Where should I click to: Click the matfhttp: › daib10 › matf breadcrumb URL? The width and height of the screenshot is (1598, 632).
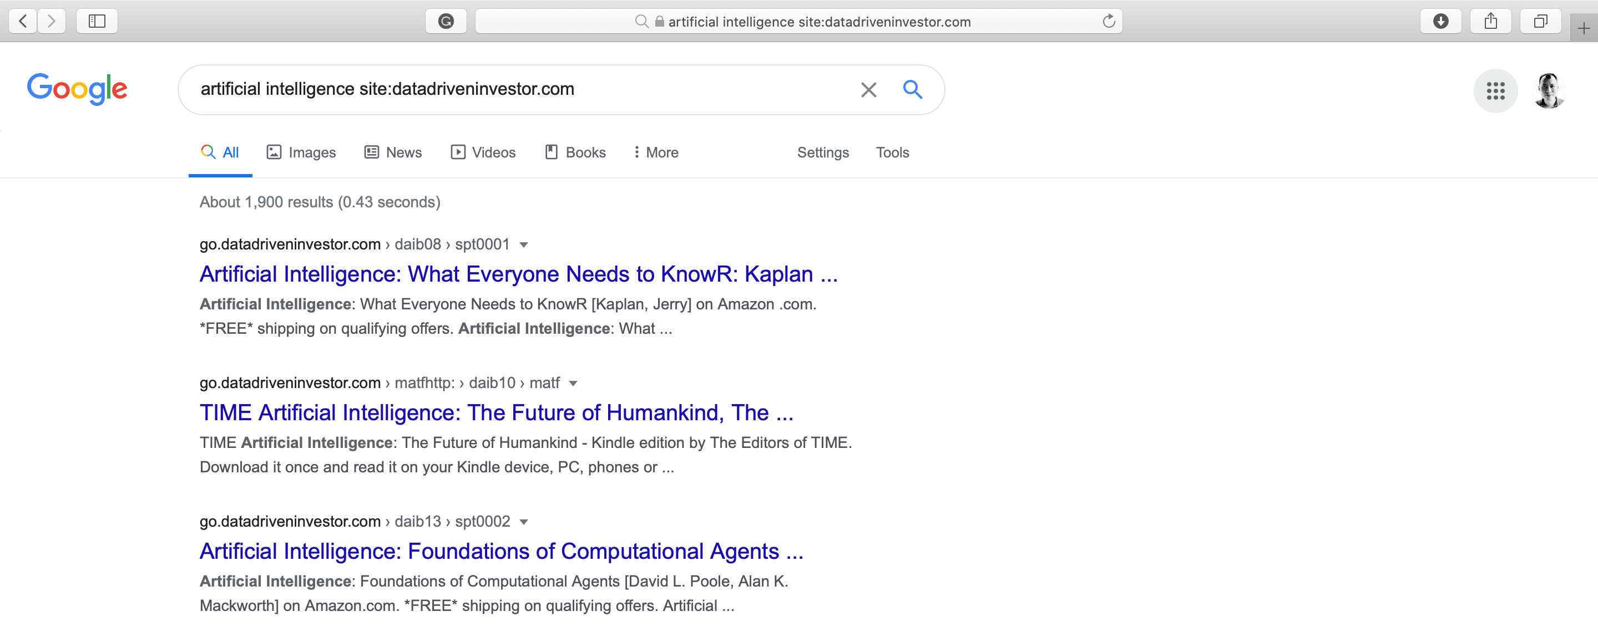(x=380, y=383)
